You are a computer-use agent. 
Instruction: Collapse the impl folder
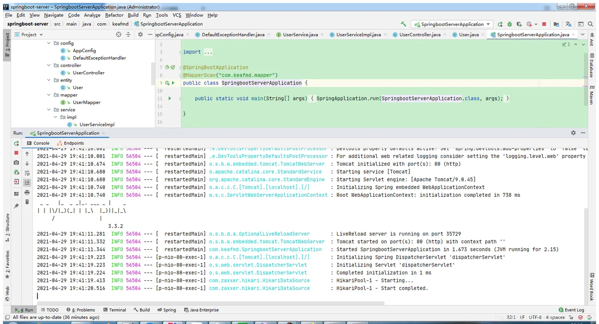(55, 117)
